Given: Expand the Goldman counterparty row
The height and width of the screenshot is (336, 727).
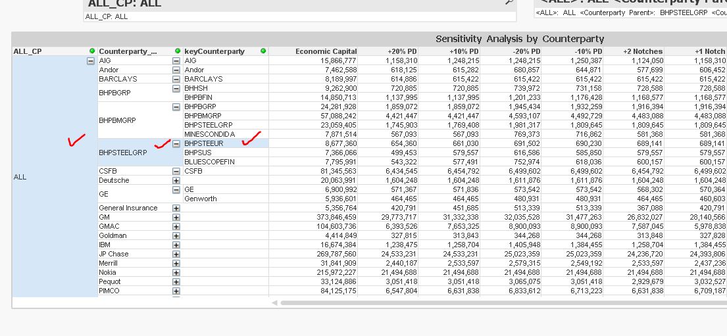Looking at the screenshot, I should tap(176, 236).
